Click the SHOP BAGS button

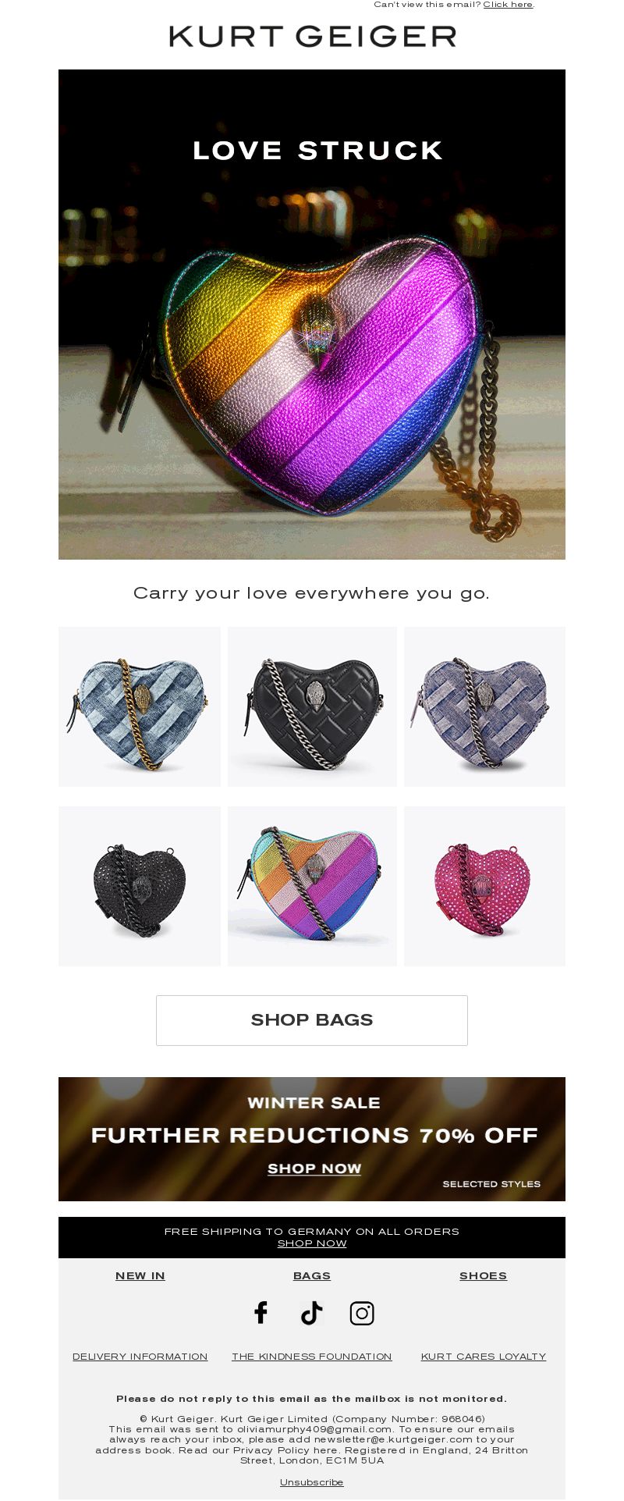coord(312,1020)
